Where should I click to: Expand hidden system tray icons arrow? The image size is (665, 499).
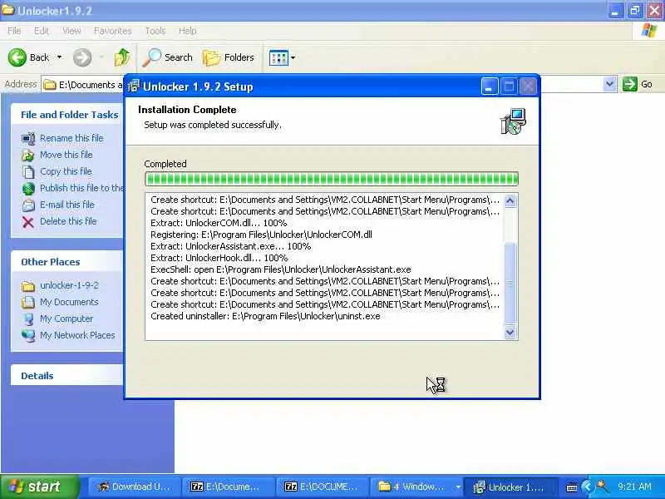pos(587,487)
